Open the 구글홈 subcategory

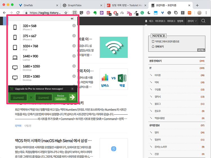pyautogui.click(x=158, y=90)
